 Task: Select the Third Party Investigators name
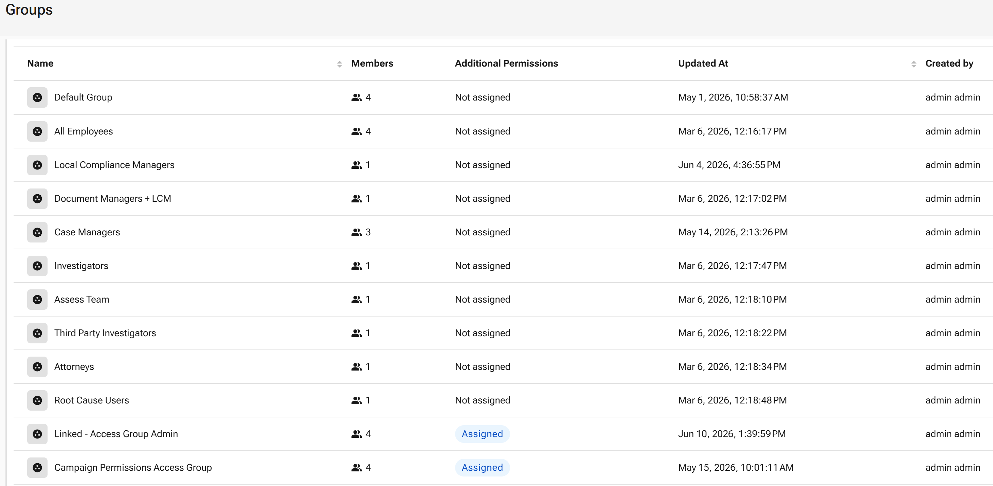tap(105, 333)
